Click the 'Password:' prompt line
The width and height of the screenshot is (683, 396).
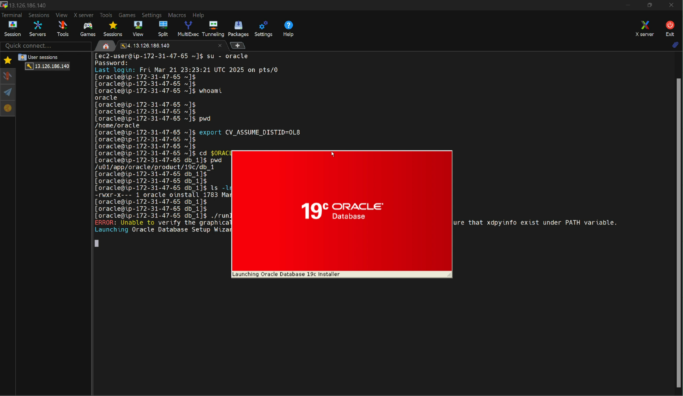(x=111, y=63)
